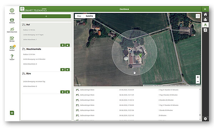Zoom in on the map
The image size is (214, 129).
(198, 77)
